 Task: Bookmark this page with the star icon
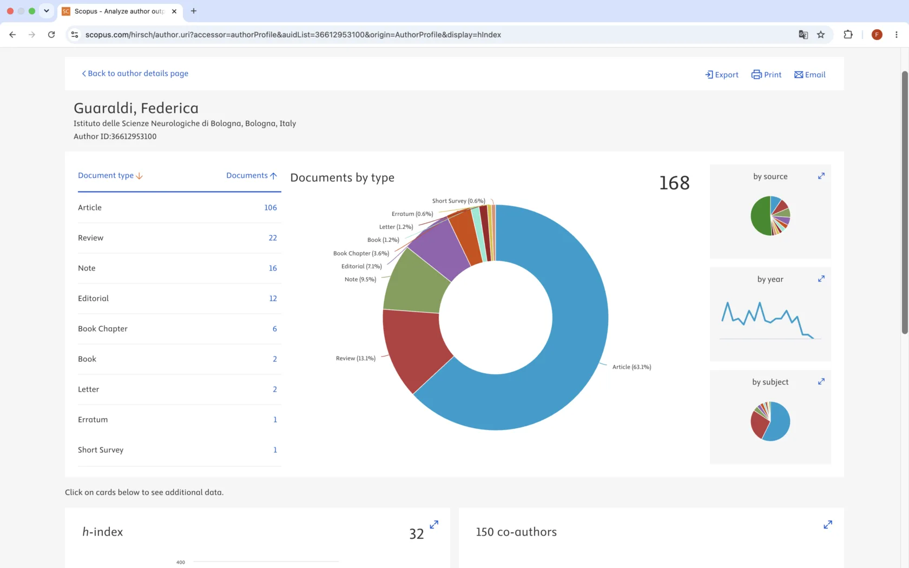pos(821,35)
